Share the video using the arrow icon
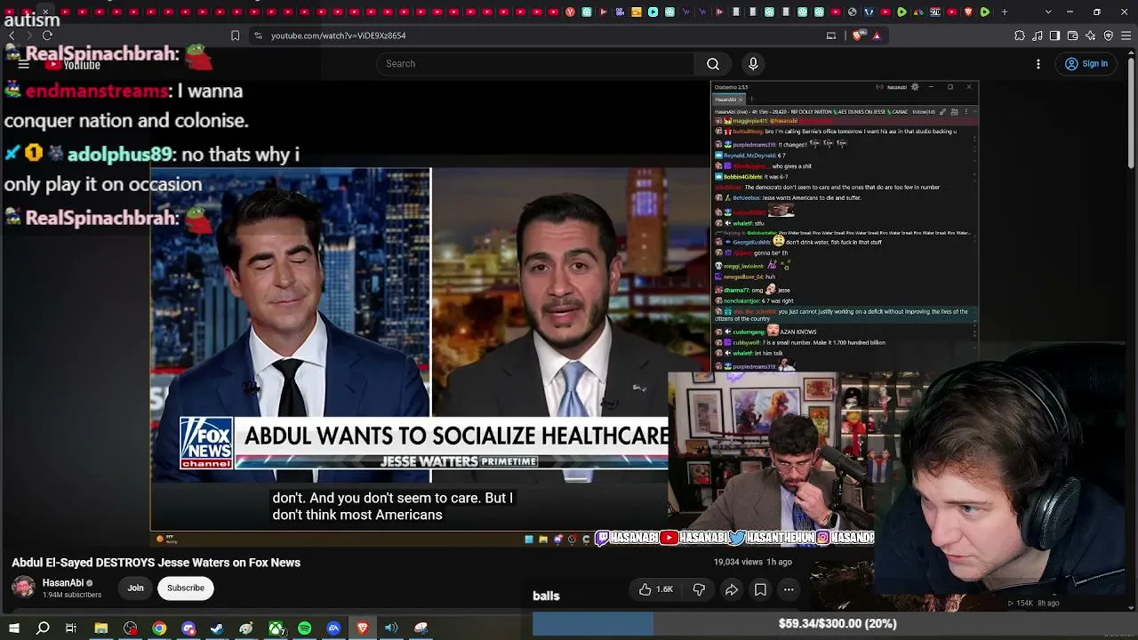 (732, 589)
